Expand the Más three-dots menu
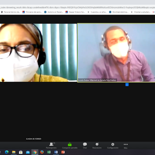 tap(126, 146)
